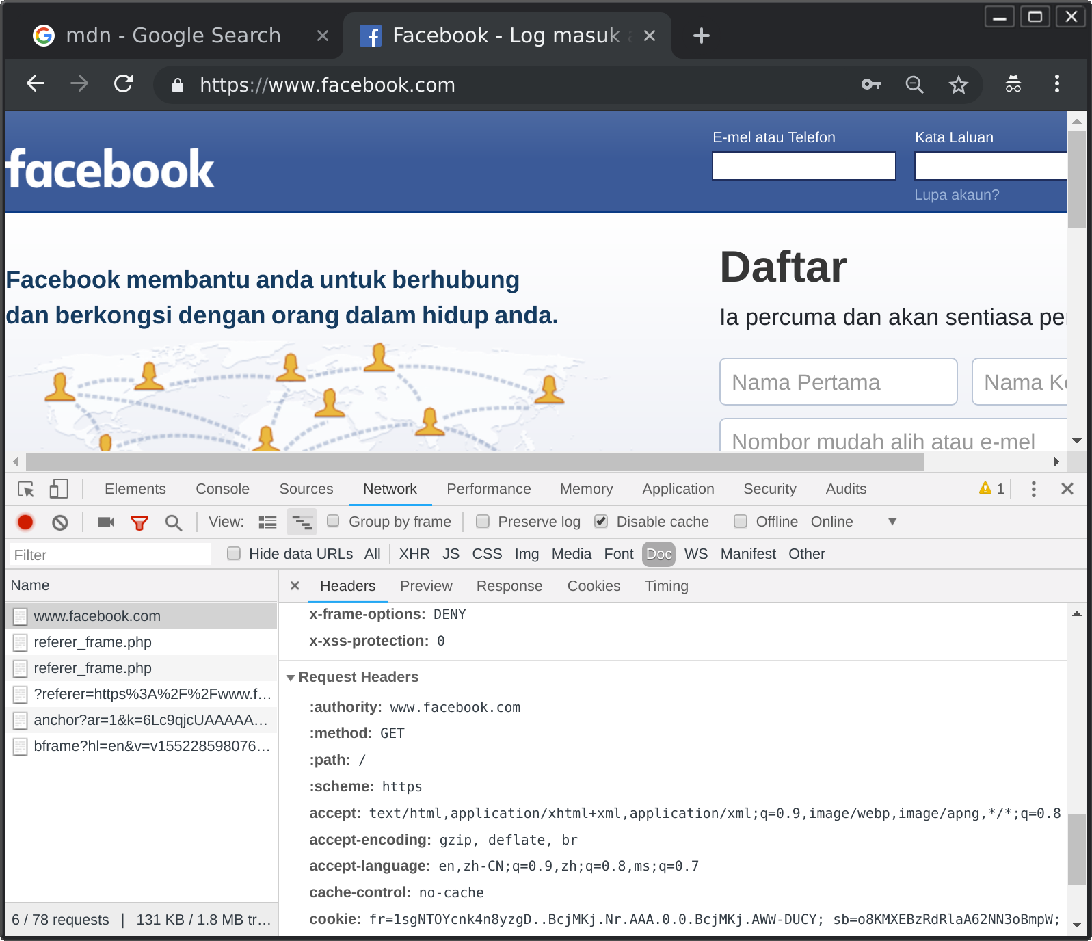Go back with the browser back arrow
This screenshot has height=941, width=1092.
36,84
